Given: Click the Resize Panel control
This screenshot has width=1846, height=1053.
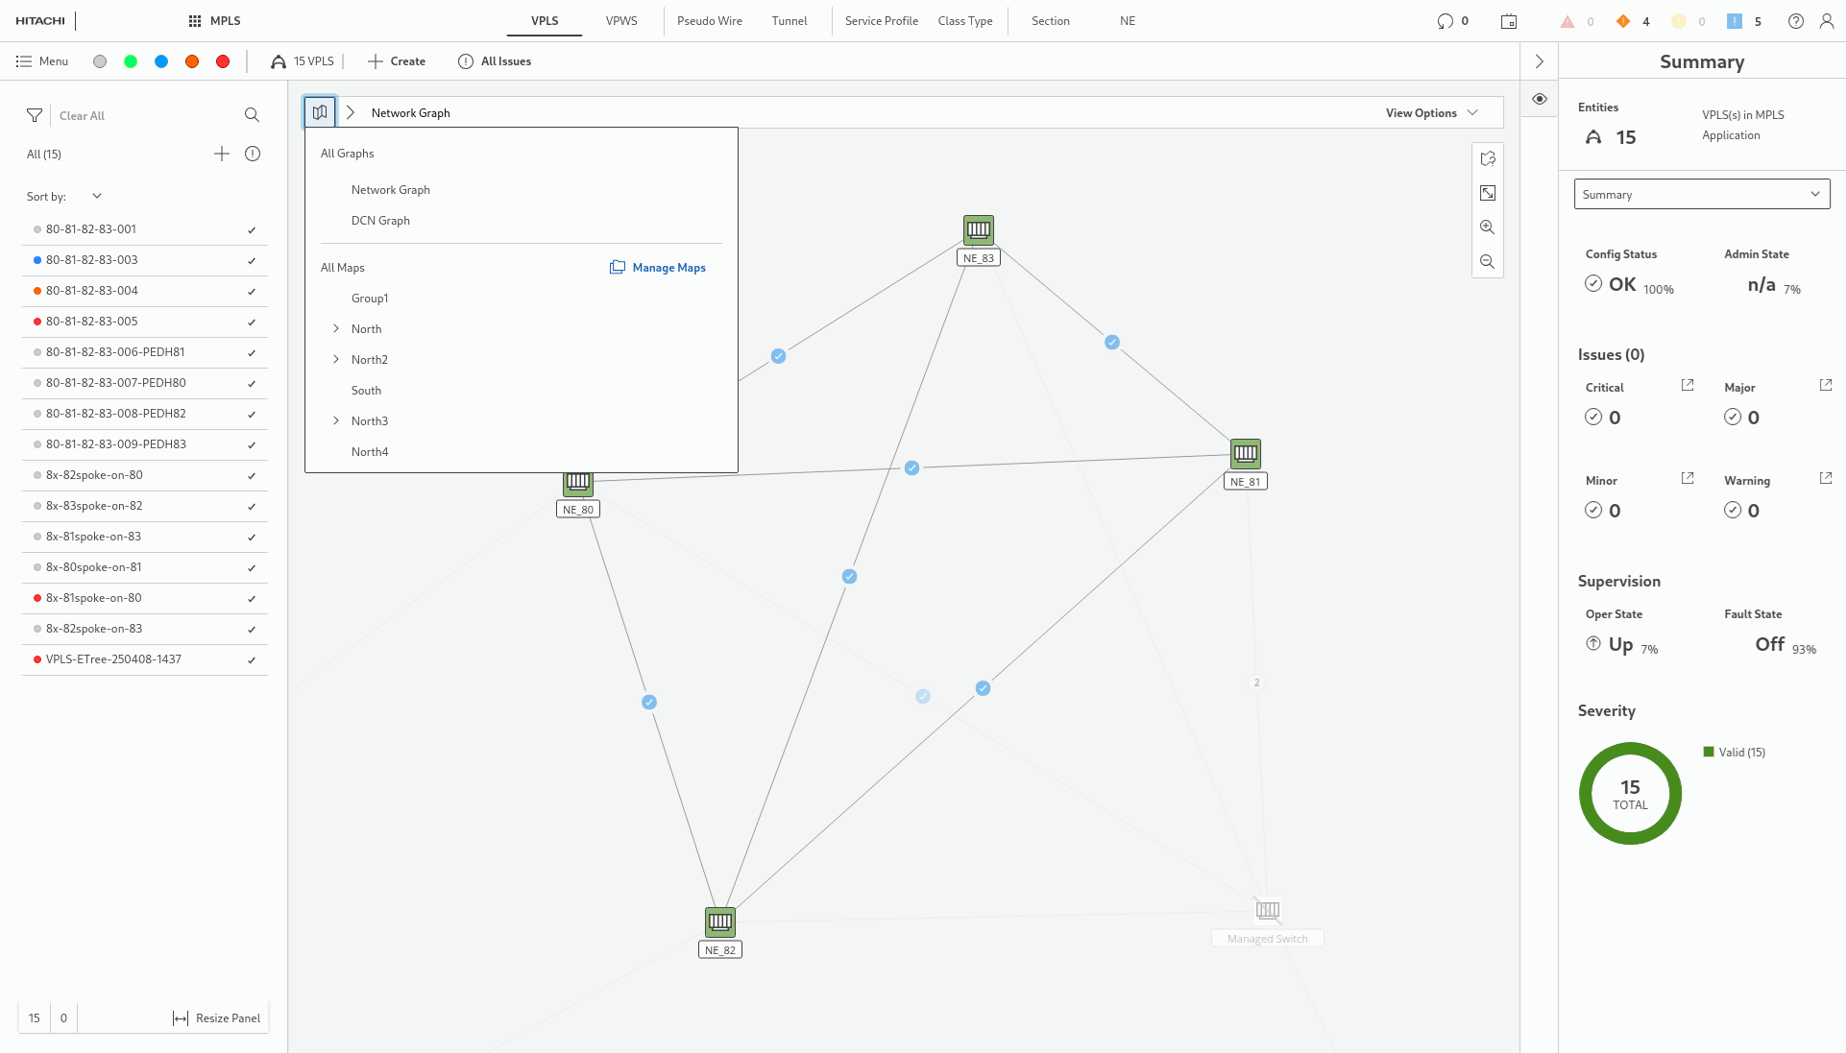Looking at the screenshot, I should click(217, 1018).
